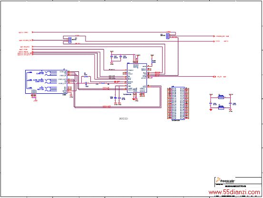Click the Freescale logo in title block
Screen dimensions: 263x198
[225, 180]
